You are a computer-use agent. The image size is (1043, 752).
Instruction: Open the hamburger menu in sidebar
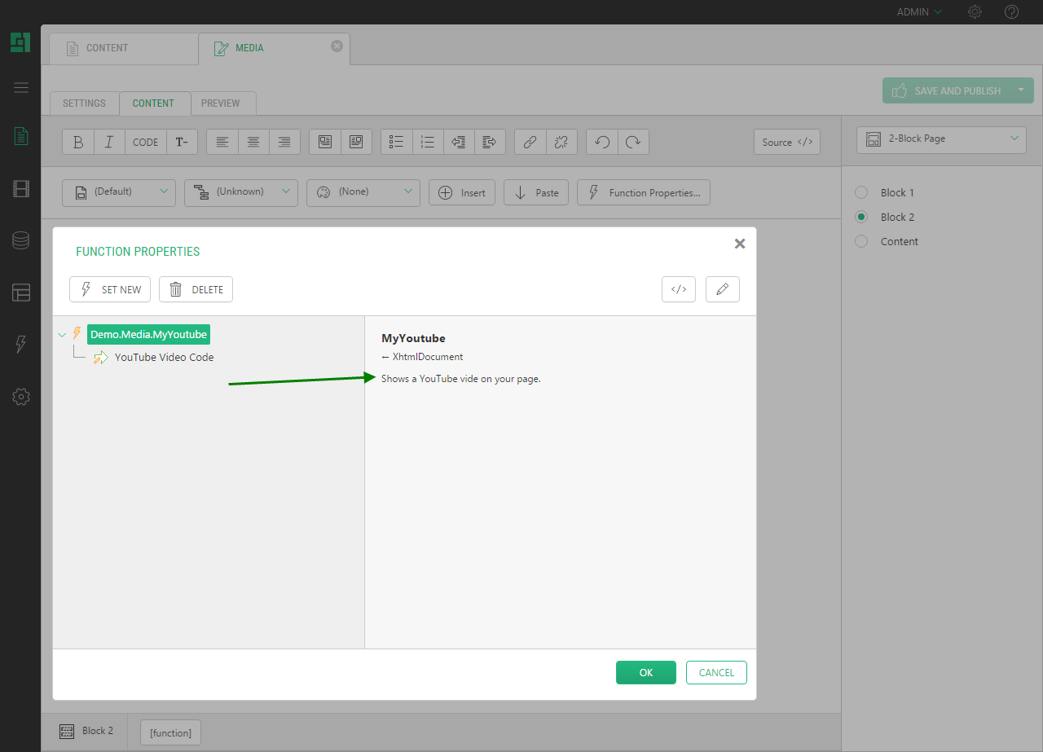(21, 88)
